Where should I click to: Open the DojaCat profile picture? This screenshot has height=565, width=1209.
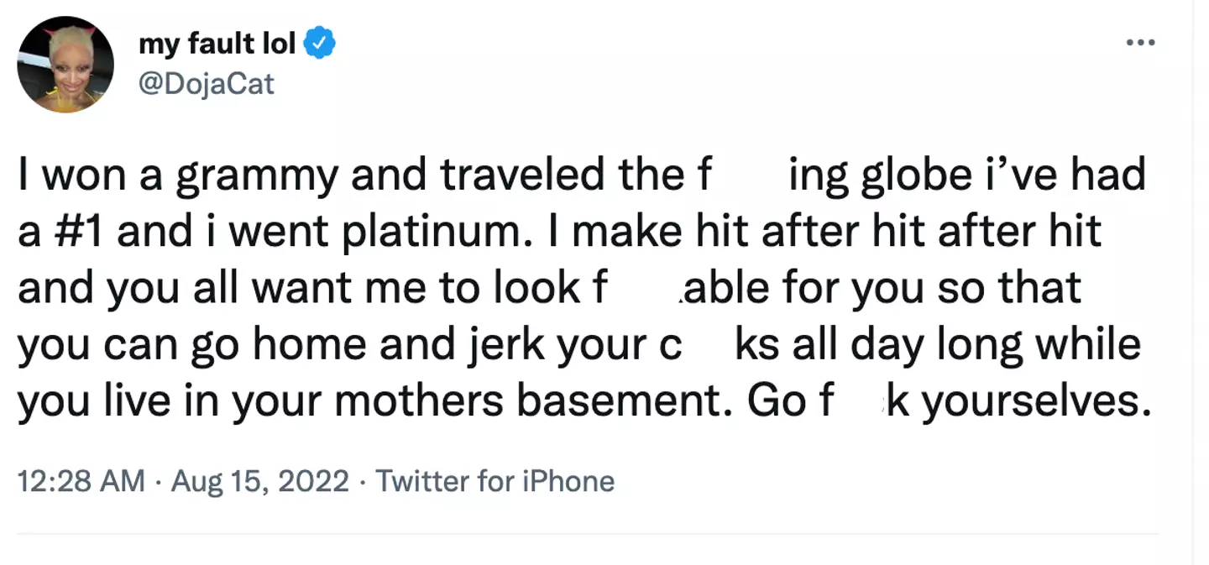click(65, 65)
